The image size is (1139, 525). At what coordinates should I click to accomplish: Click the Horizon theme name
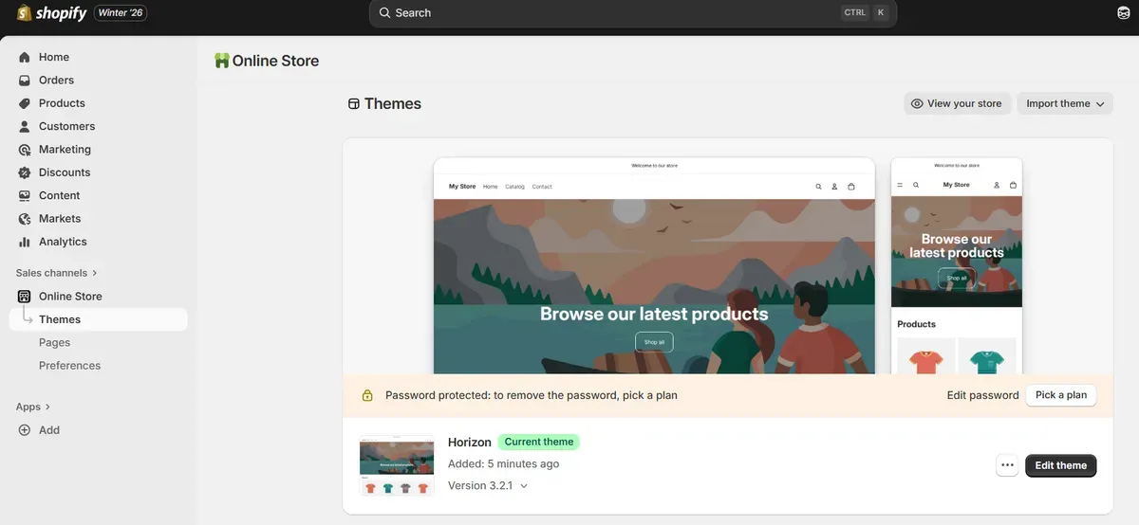coord(470,443)
